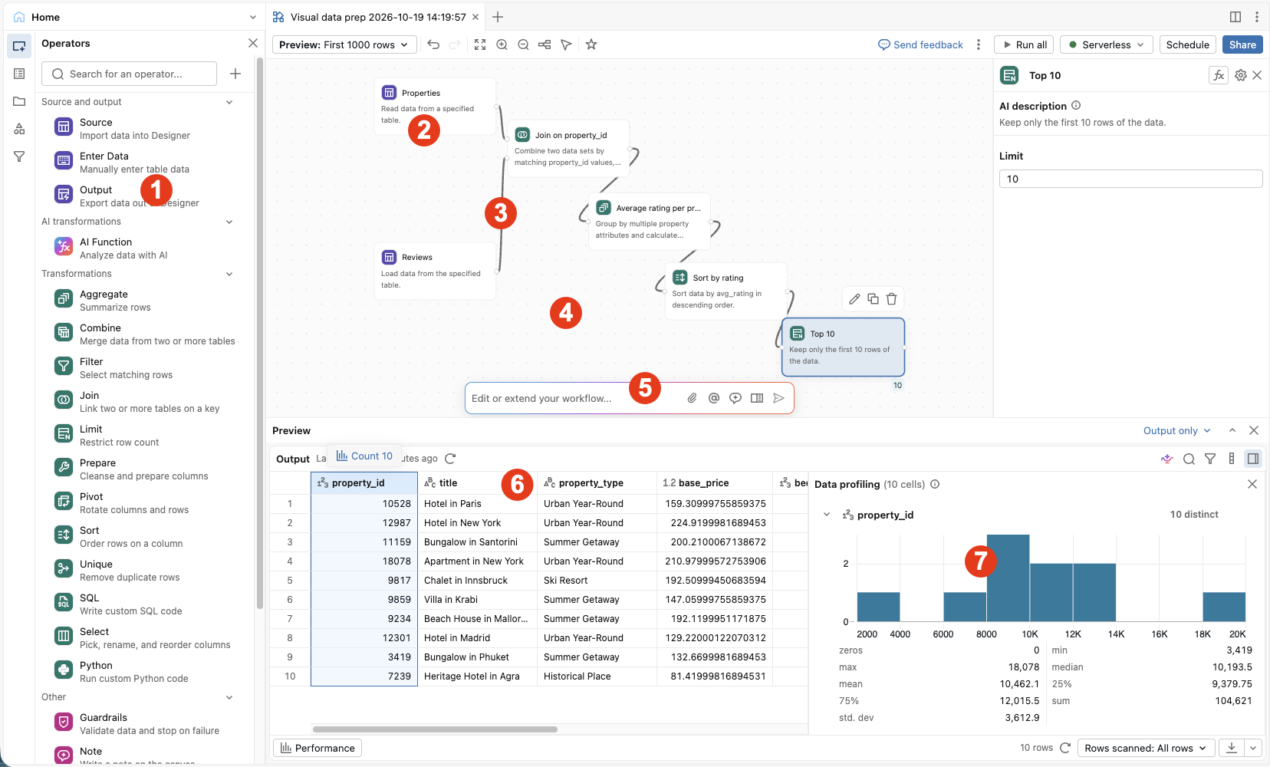Open Top 10 operator settings gear
The image size is (1270, 767).
(x=1241, y=75)
